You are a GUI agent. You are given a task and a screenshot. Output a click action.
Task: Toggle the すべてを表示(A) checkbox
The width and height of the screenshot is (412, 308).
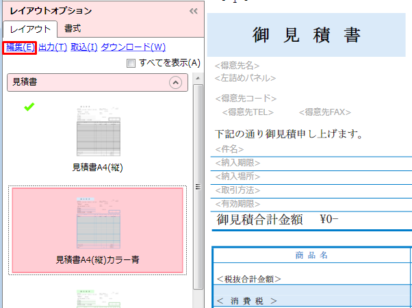pos(131,64)
